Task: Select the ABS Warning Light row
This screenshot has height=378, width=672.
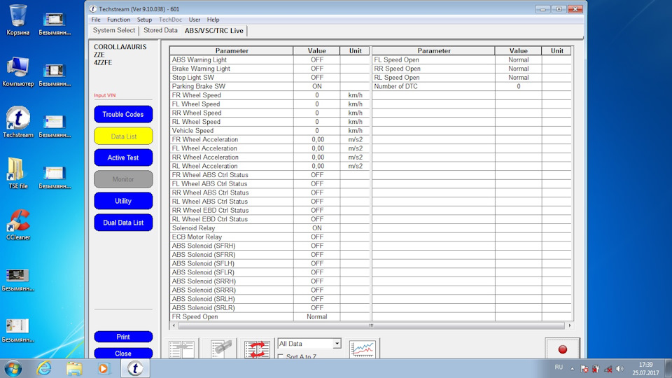Action: tap(269, 59)
